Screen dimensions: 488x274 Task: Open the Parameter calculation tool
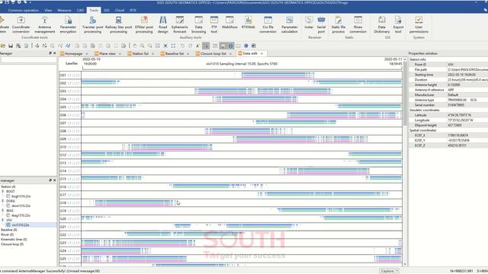click(x=290, y=24)
